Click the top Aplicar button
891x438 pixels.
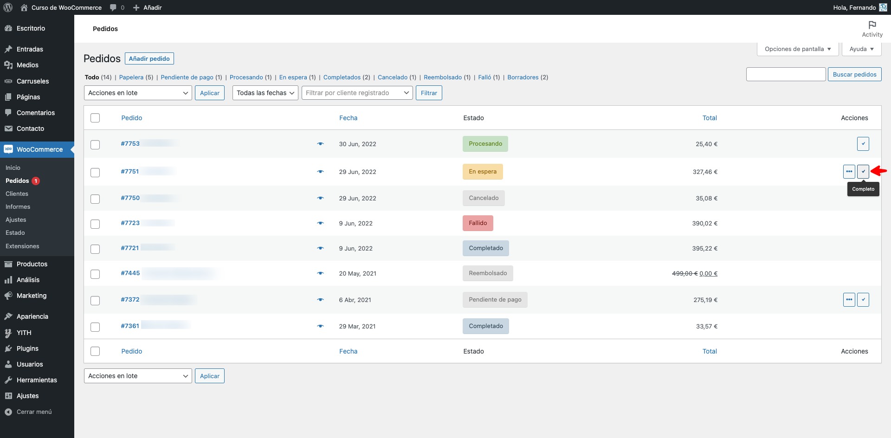[210, 93]
